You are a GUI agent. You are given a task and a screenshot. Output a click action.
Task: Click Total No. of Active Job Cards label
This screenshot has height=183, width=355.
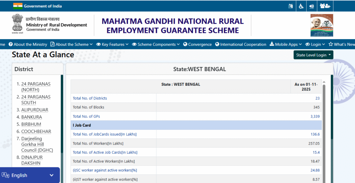point(105,153)
